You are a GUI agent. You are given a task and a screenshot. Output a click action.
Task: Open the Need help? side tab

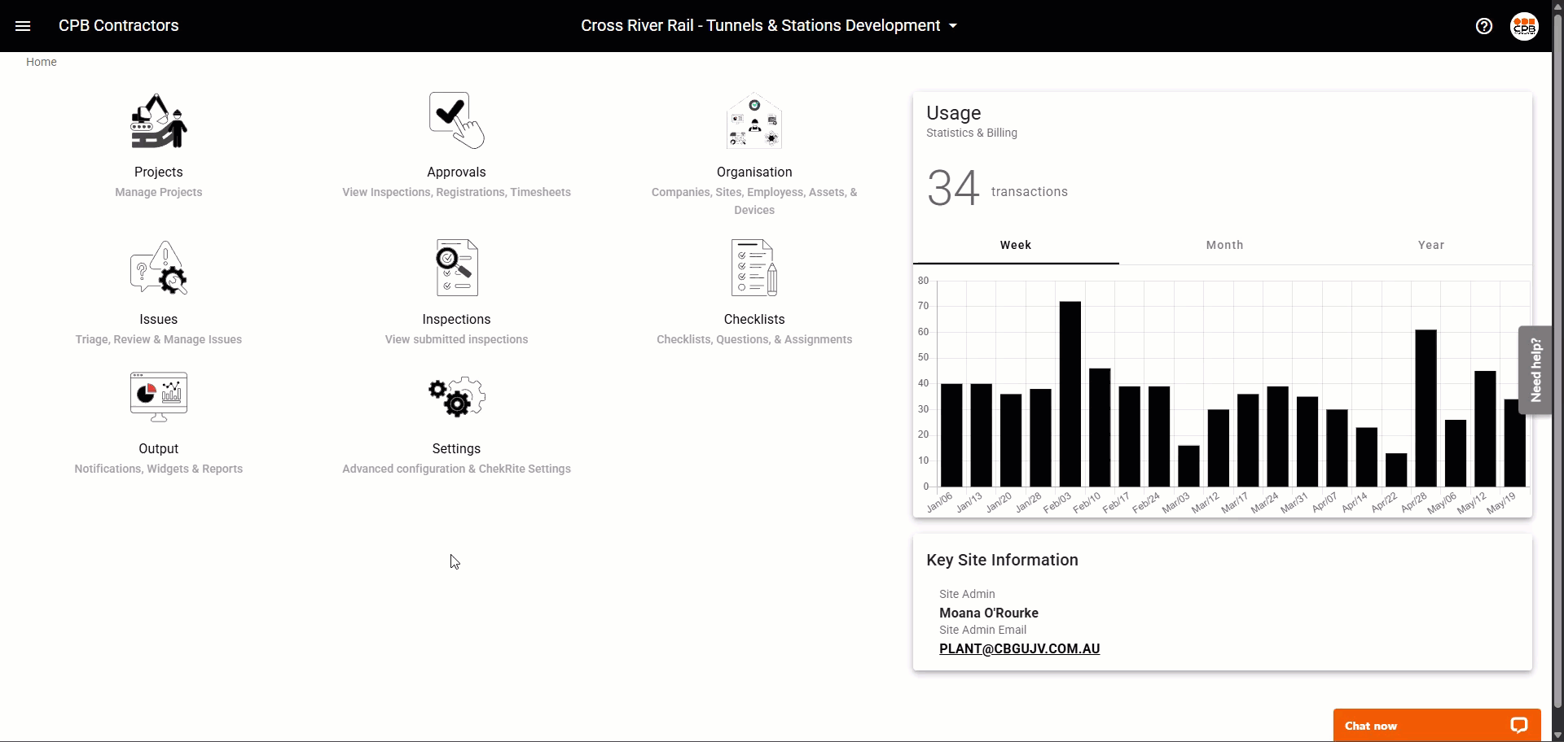pyautogui.click(x=1535, y=370)
